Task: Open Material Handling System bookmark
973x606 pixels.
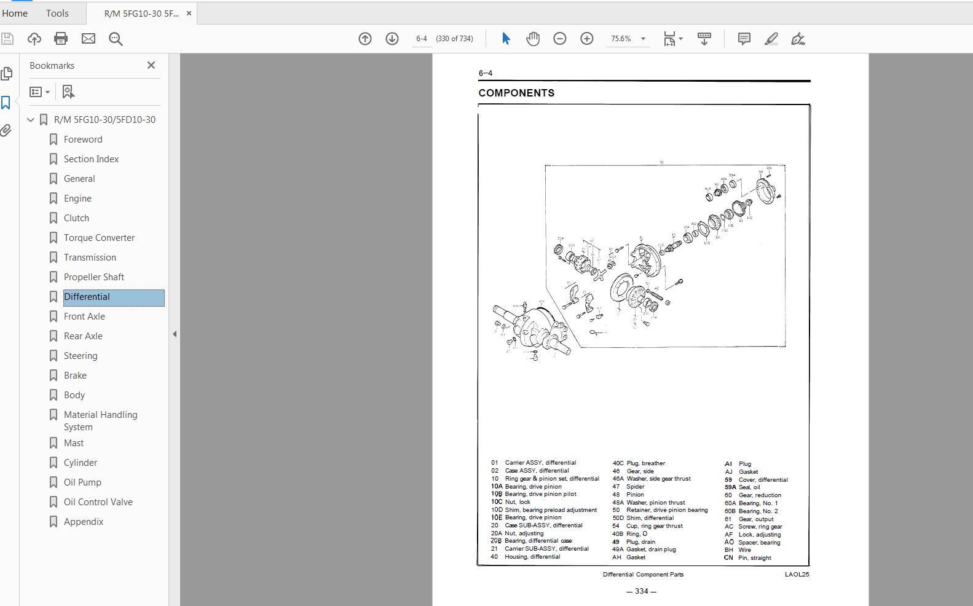Action: (100, 421)
